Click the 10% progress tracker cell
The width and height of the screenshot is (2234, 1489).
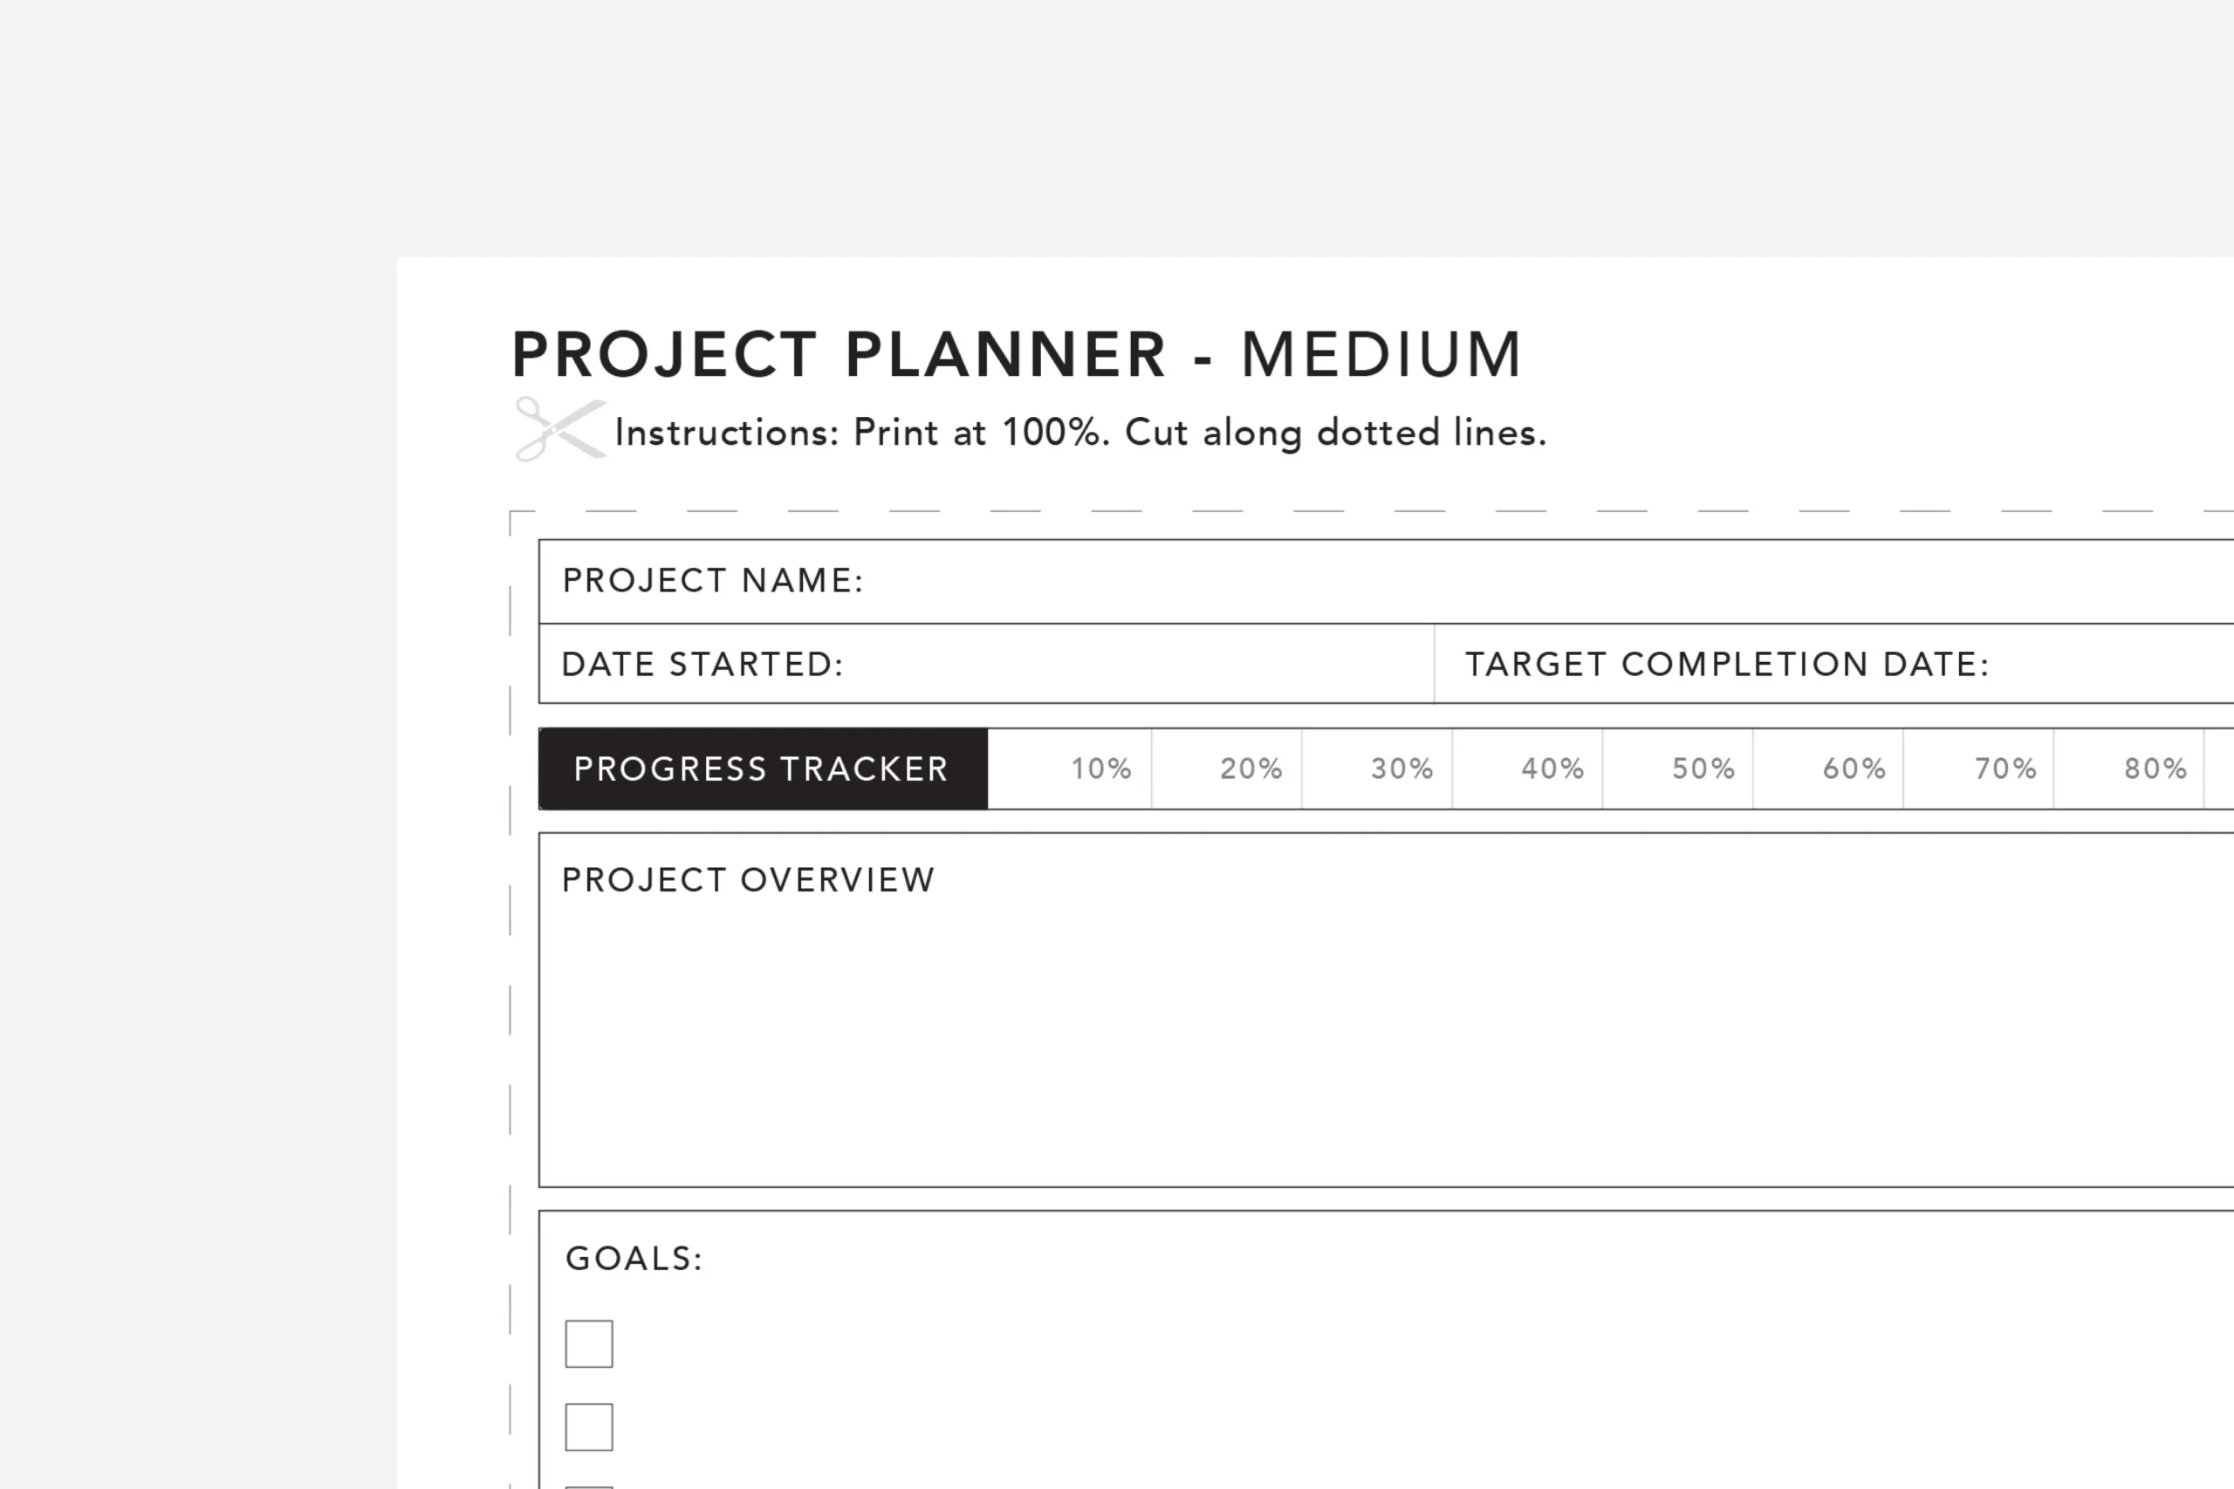(1072, 769)
